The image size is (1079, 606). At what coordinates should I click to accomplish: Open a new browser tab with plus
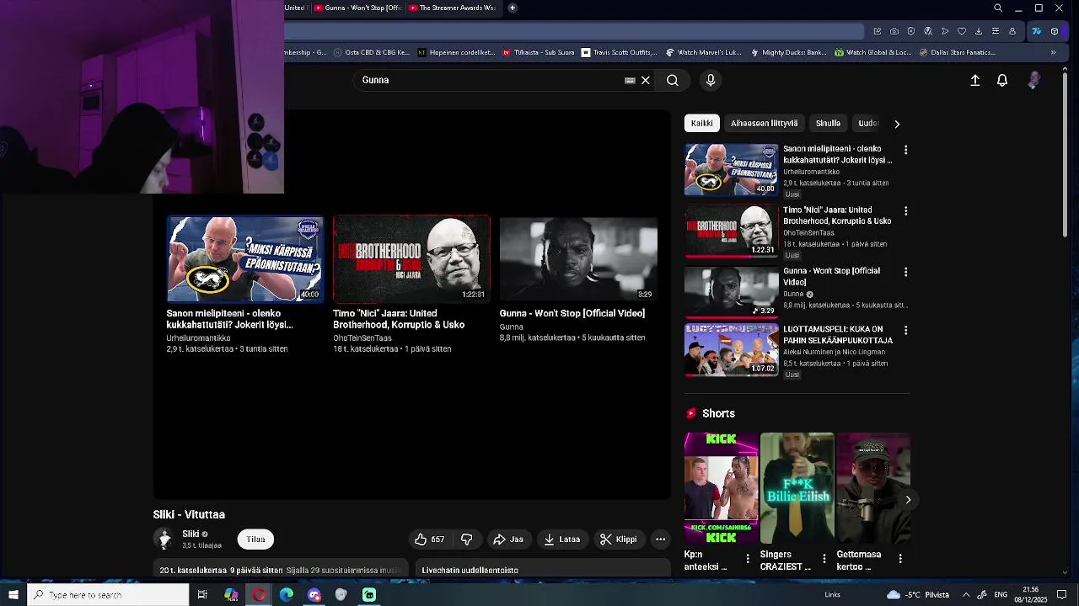point(512,8)
